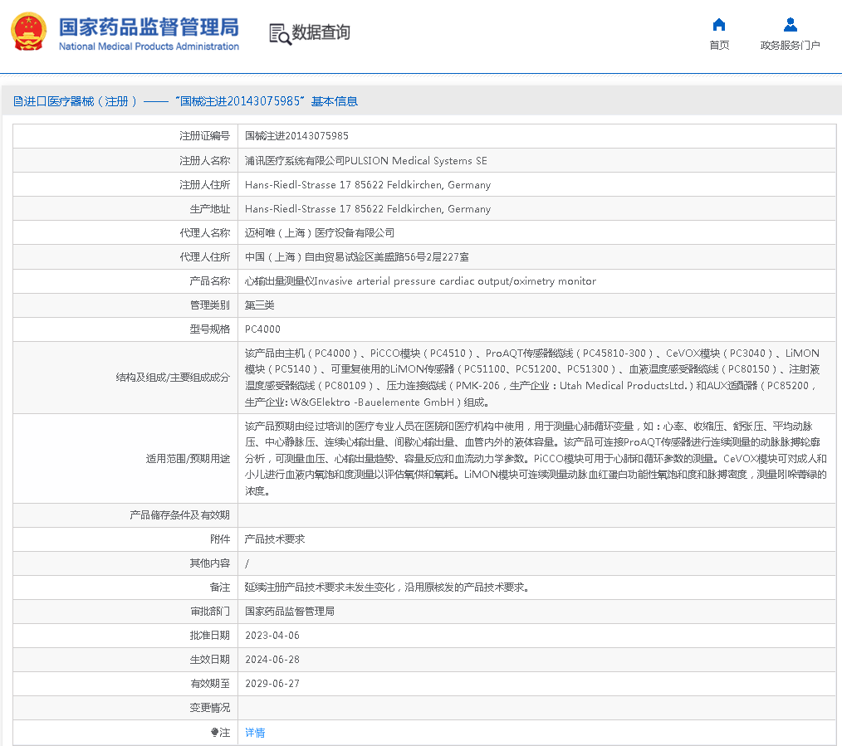Open the 详情 link in the note row

coord(255,733)
